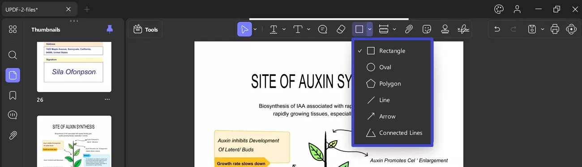Viewport: 582px width, 167px height.
Task: Select the measurement ruler tool
Action: 384,29
